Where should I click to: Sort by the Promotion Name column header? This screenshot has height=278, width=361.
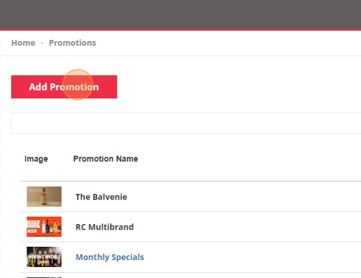tap(105, 159)
